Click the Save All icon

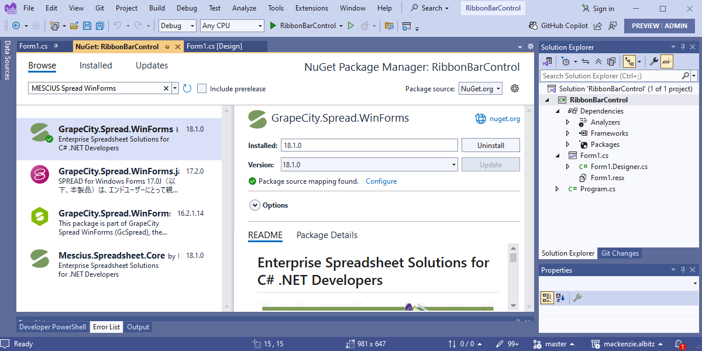(x=100, y=26)
